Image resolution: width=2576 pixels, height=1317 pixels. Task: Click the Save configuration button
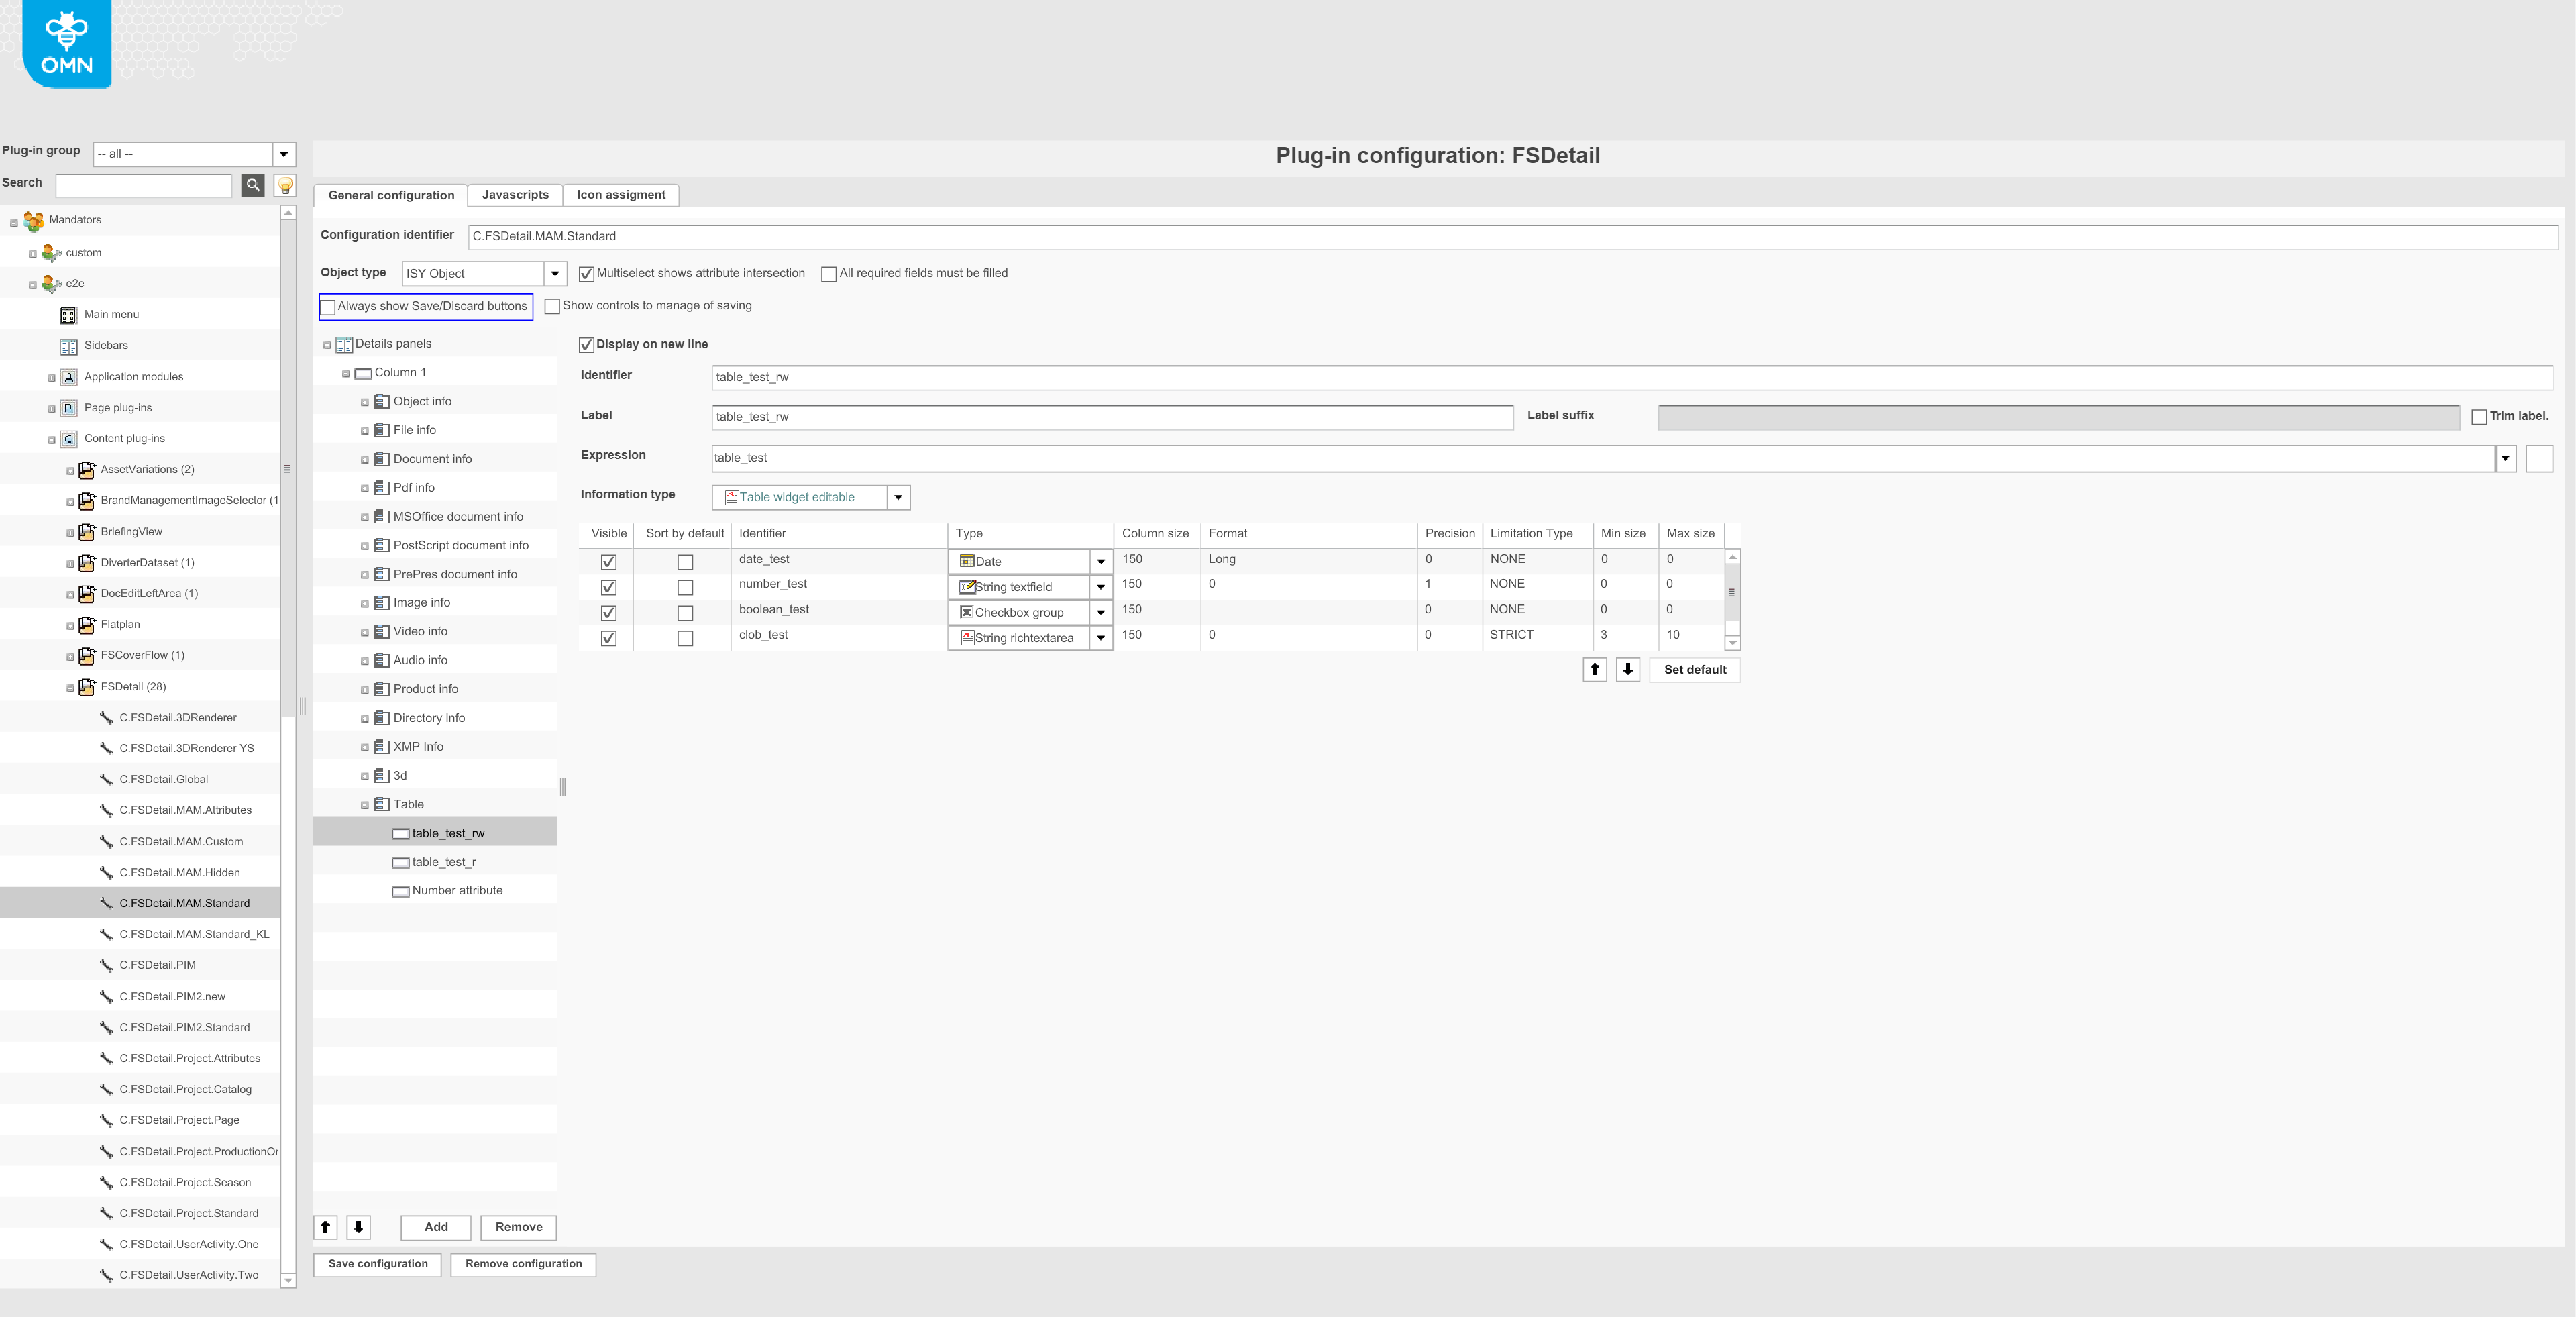[x=378, y=1264]
